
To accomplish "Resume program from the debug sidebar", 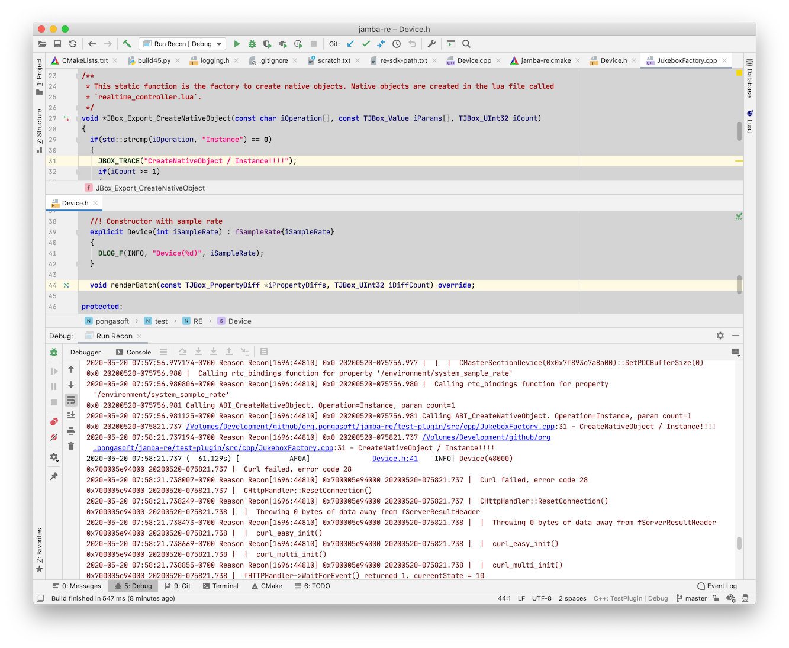I will (x=54, y=371).
